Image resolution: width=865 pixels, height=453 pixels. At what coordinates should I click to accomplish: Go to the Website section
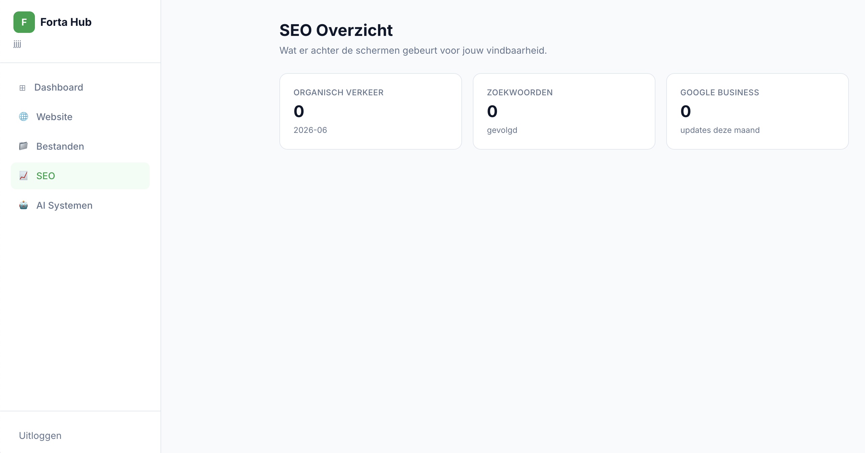tap(80, 117)
